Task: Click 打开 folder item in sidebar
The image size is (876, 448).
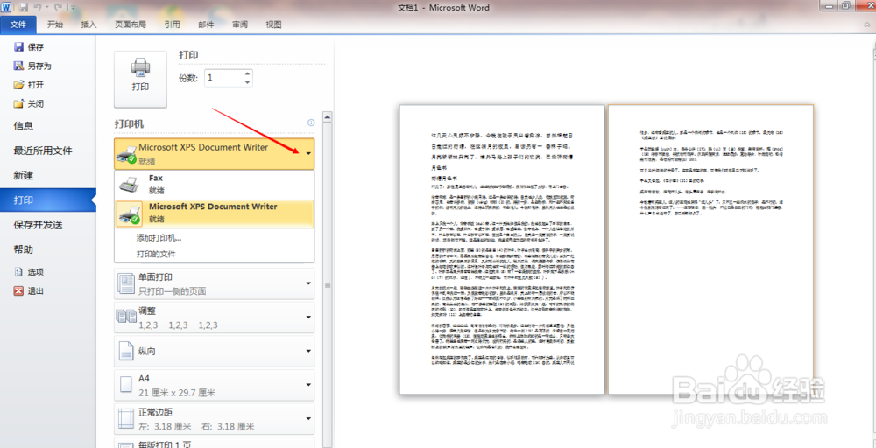Action: pos(29,85)
